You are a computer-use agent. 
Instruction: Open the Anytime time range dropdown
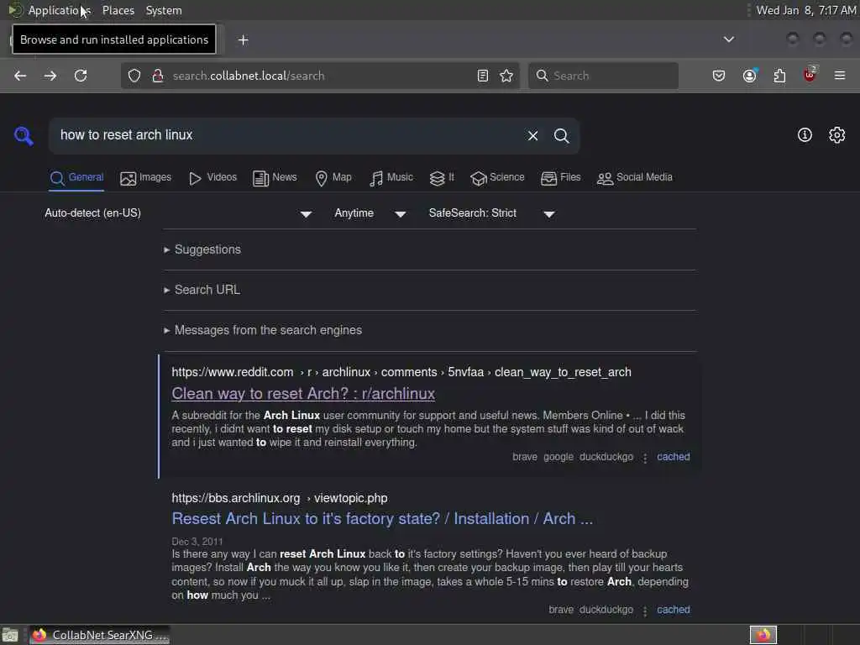370,213
